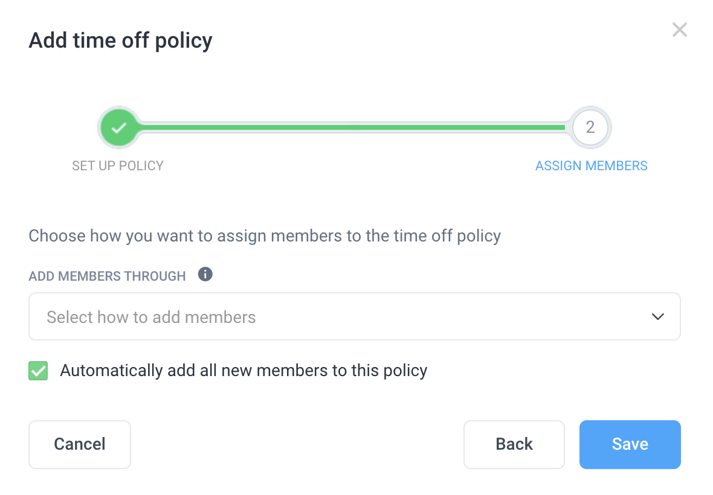
Task: Click the green checkmark step one circle
Action: [x=118, y=127]
